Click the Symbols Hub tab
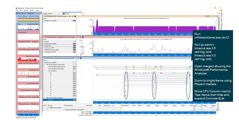 click(x=33, y=118)
